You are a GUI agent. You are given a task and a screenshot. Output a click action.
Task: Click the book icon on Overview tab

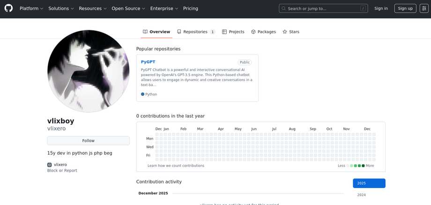[x=145, y=31]
